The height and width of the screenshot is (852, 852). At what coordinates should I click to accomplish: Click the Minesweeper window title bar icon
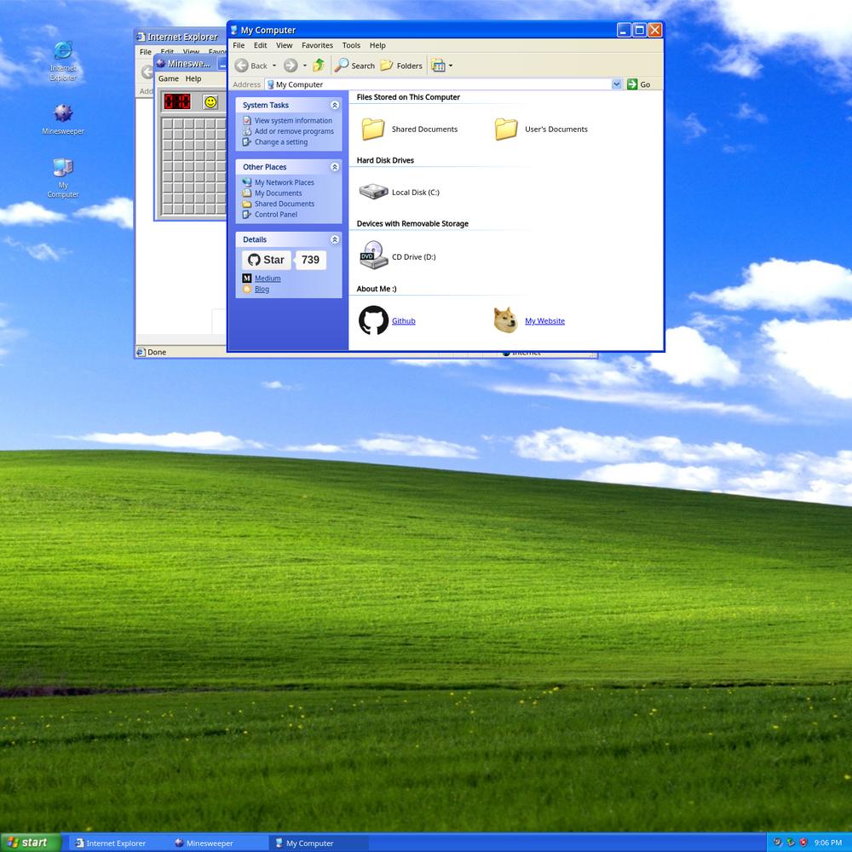point(161,64)
